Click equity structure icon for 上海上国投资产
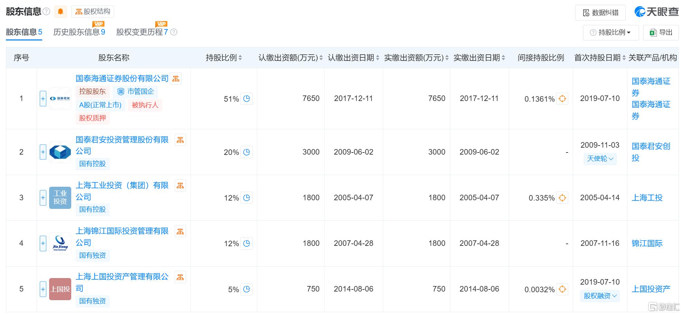Image resolution: width=682 pixels, height=314 pixels. click(180, 277)
